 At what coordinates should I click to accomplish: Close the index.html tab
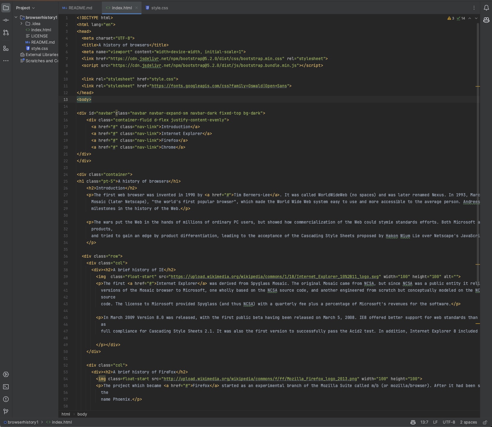pyautogui.click(x=137, y=8)
